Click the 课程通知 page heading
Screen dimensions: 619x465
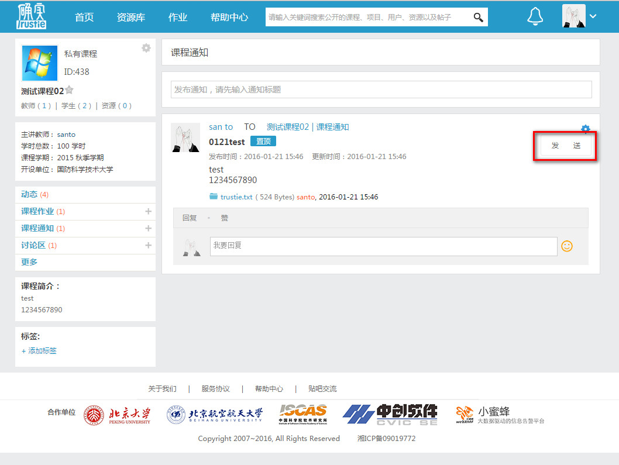(x=190, y=53)
